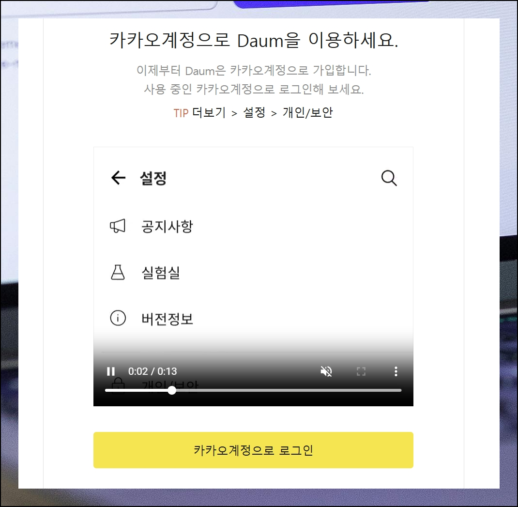518x507 pixels.
Task: Select the 버전정보 row text
Action: tap(167, 319)
